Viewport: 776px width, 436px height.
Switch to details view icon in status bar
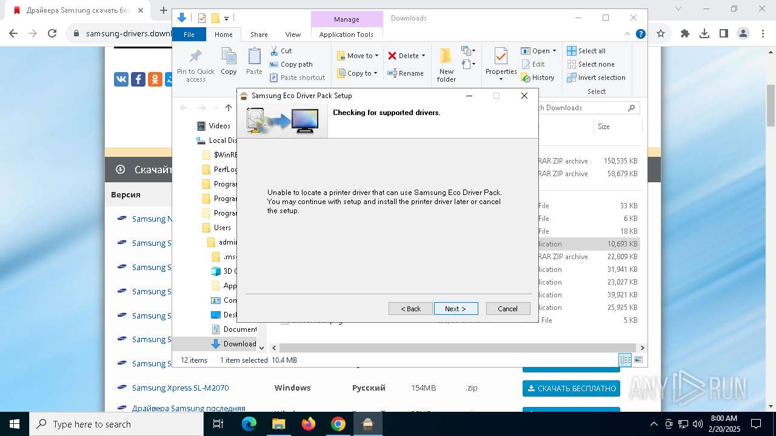tap(626, 360)
